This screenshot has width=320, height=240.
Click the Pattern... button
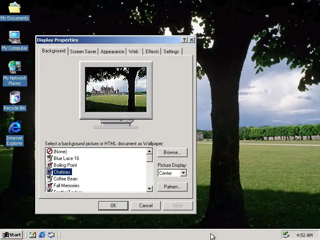coord(172,187)
